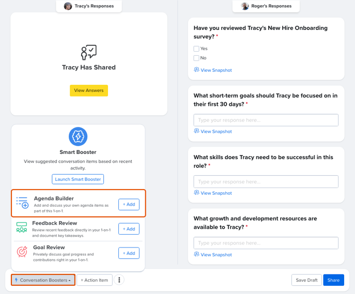This screenshot has height=294, width=355.
Task: Click the Goal Review target icon
Action: click(x=22, y=252)
